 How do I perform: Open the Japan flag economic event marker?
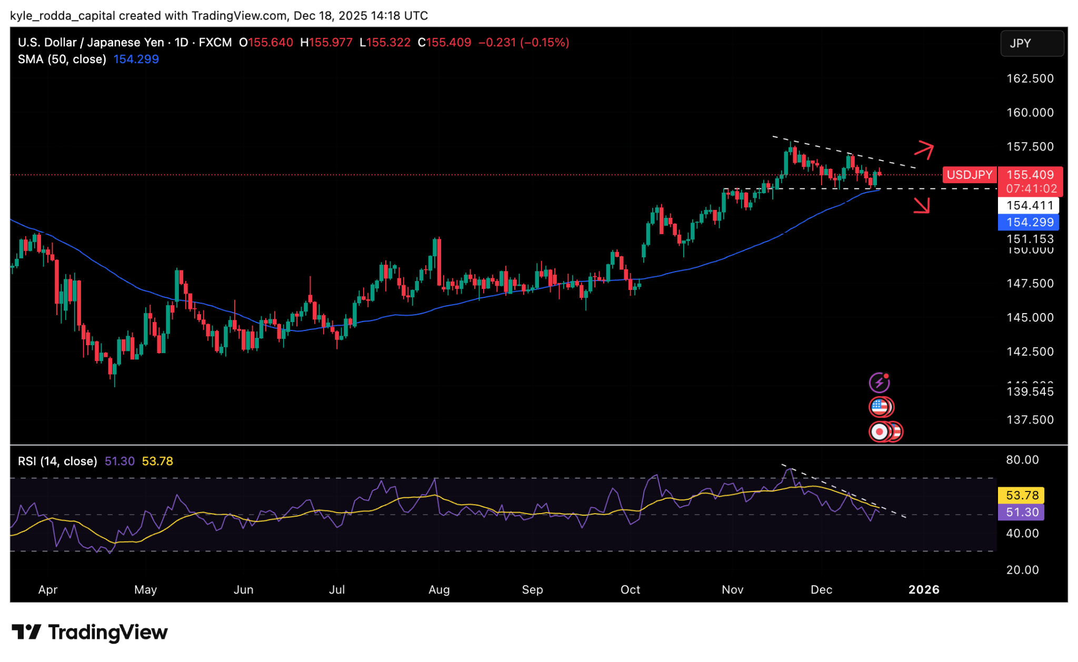click(879, 432)
